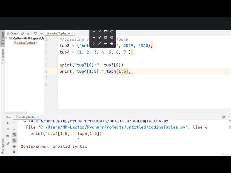The width and height of the screenshot is (231, 173).
Task: Toggle scroll to end in Run console
Action: coord(14,140)
